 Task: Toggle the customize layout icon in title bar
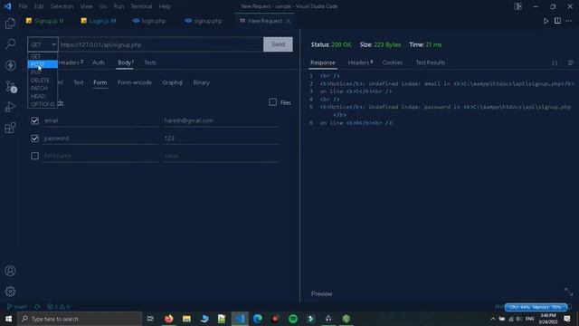point(518,6)
